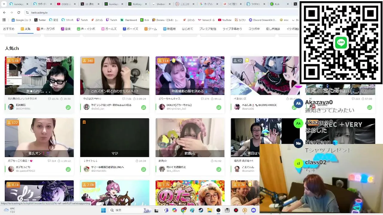Open the YouTube bookmark
The height and width of the screenshot is (215, 383).
click(225, 20)
